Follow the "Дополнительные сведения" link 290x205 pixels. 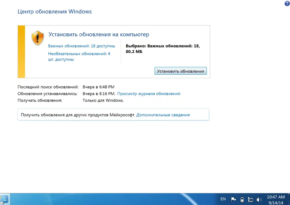click(x=163, y=115)
